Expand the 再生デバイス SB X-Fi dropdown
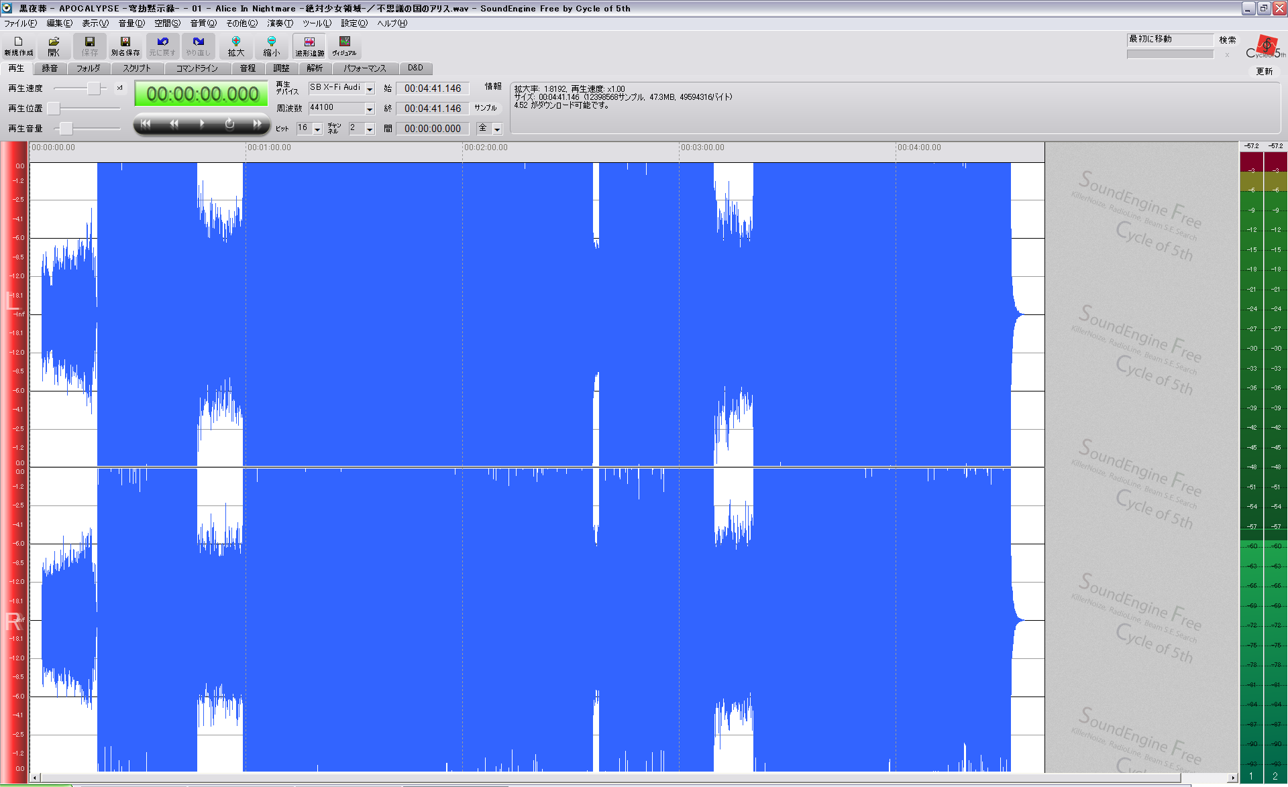This screenshot has width=1288, height=787. coord(370,88)
